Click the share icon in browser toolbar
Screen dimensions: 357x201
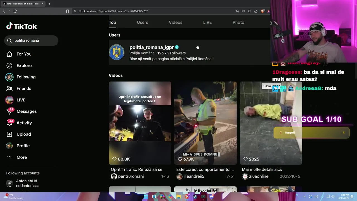point(256,11)
